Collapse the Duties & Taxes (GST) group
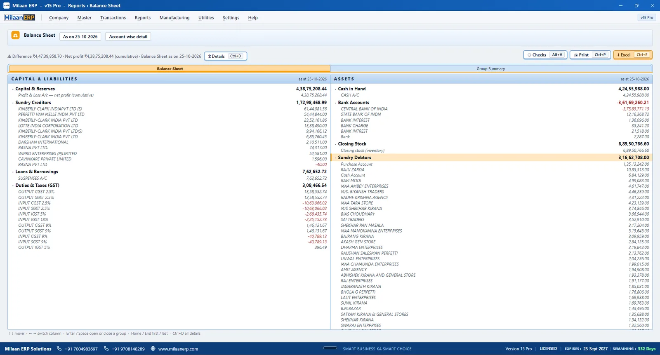Image resolution: width=660 pixels, height=355 pixels. click(x=13, y=186)
